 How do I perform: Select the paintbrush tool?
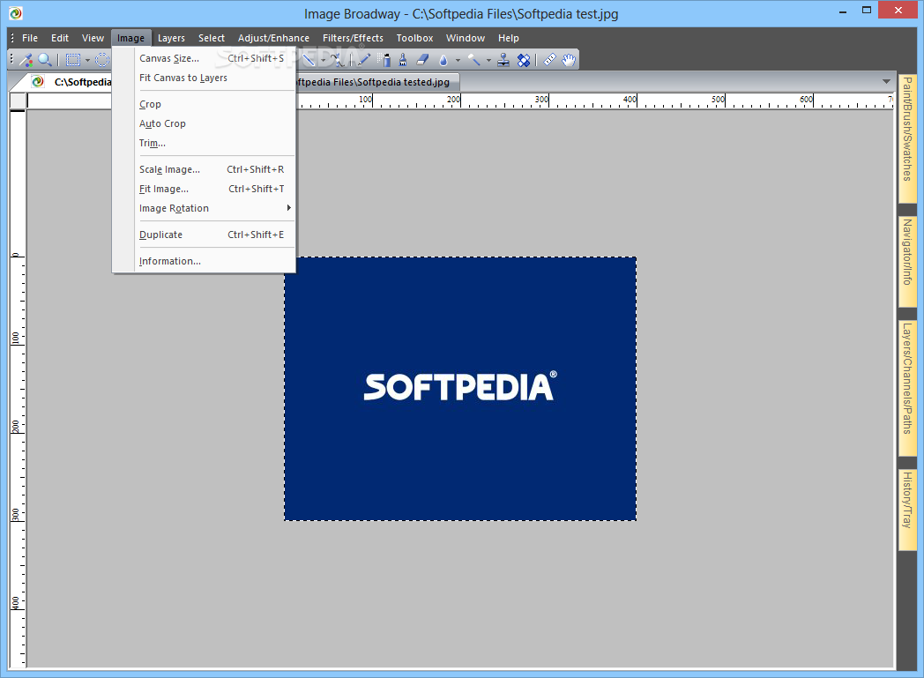(403, 59)
